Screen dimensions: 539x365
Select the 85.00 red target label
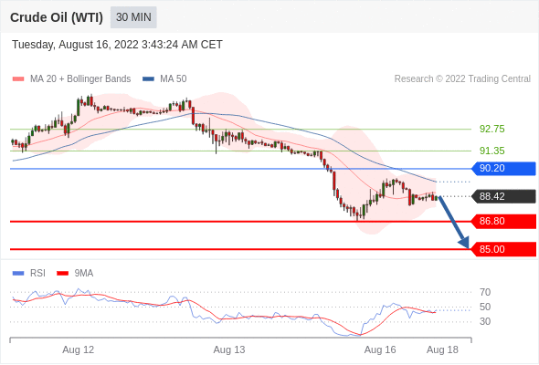[503, 249]
